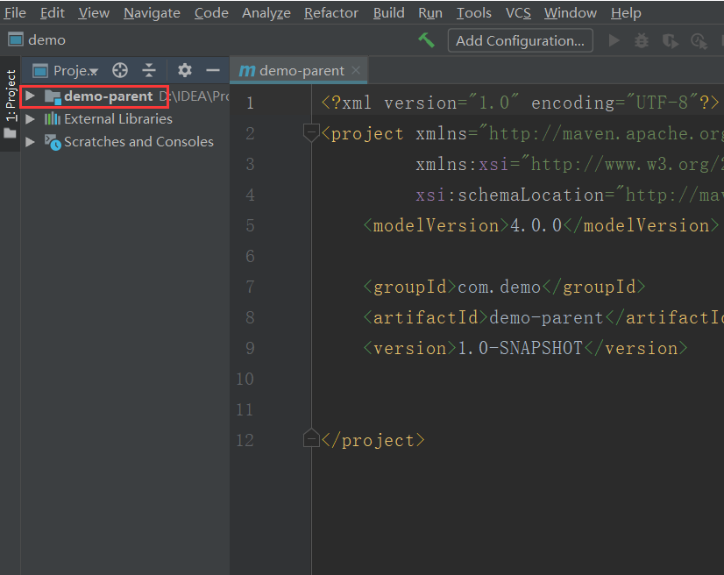This screenshot has width=724, height=575.
Task: Click the Locate/Select Opened File crosshair icon
Action: click(x=120, y=71)
